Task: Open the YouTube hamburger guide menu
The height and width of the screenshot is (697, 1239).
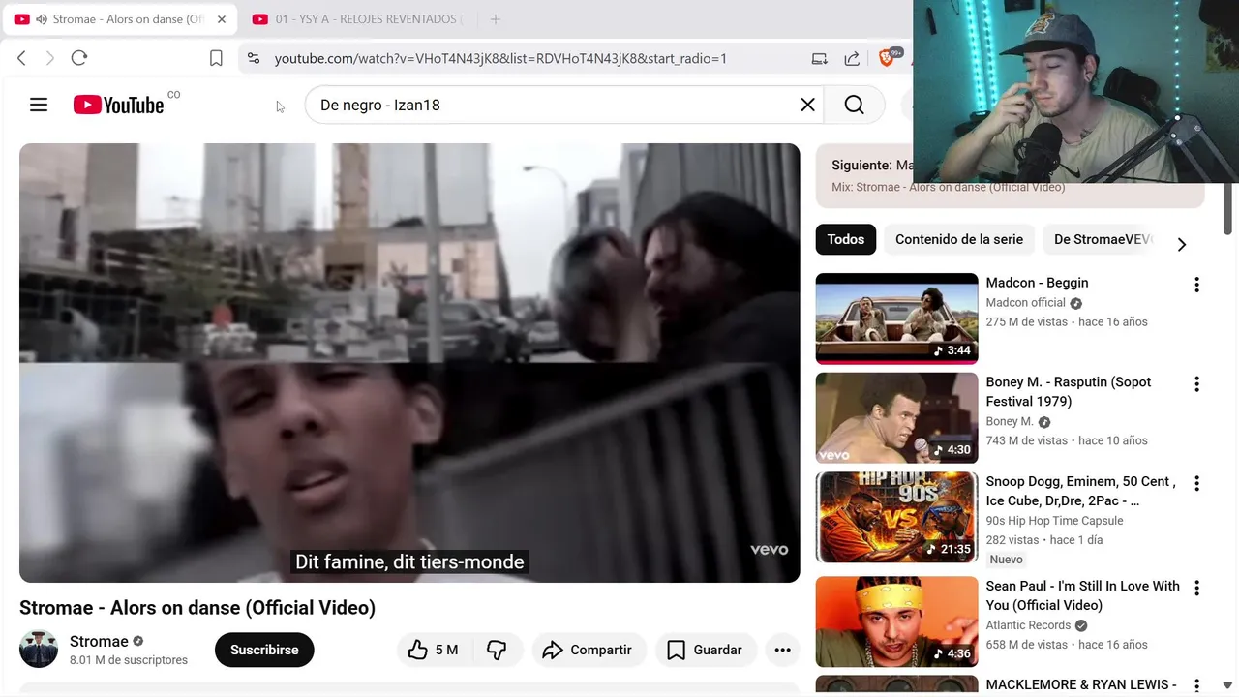Action: coord(39,105)
